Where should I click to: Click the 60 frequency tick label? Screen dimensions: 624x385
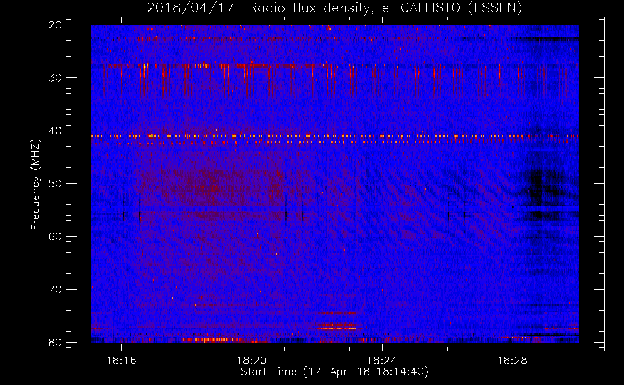coord(55,236)
